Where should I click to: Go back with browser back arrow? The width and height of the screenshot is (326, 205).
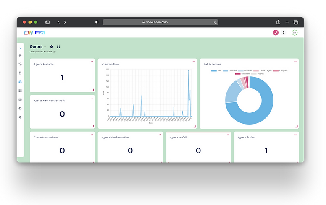(x=58, y=22)
